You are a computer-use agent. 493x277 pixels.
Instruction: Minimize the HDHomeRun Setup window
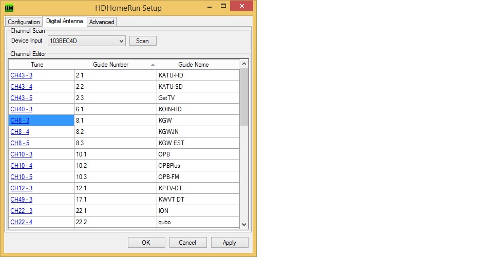210,7
